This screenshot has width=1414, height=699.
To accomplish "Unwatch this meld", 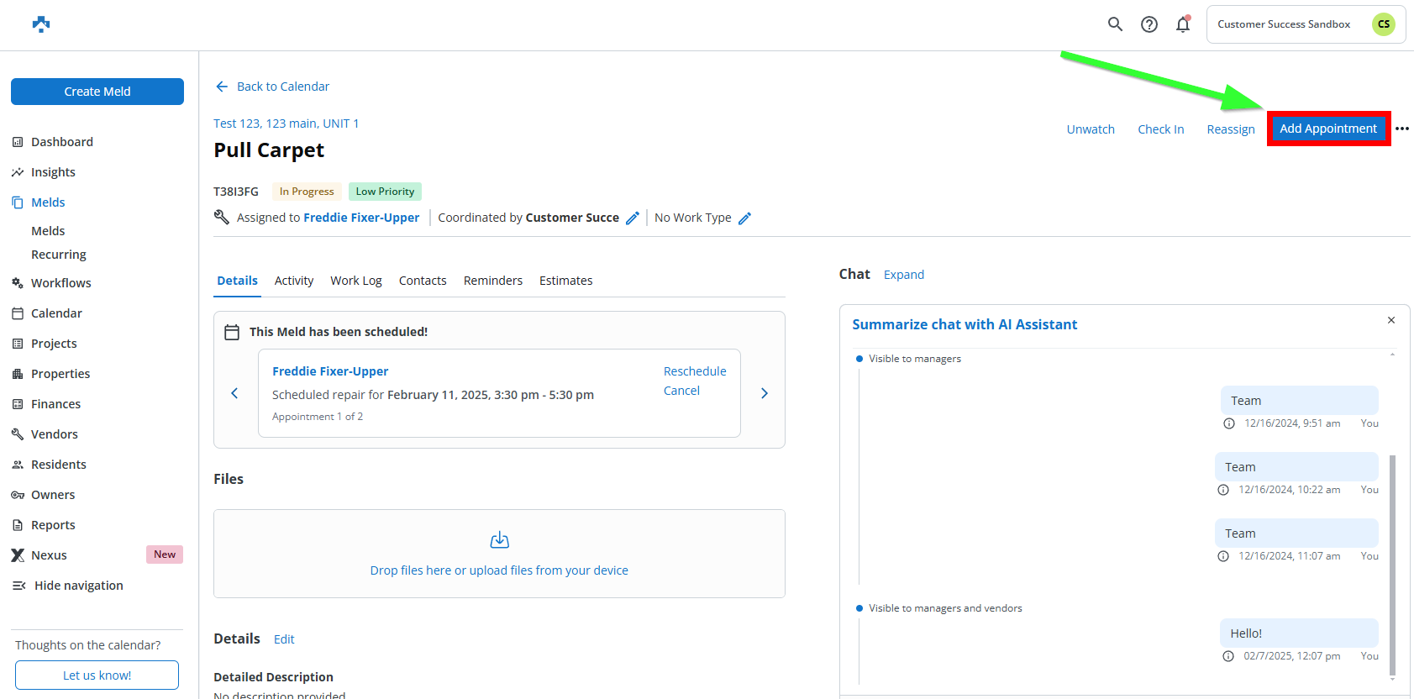I will point(1091,129).
